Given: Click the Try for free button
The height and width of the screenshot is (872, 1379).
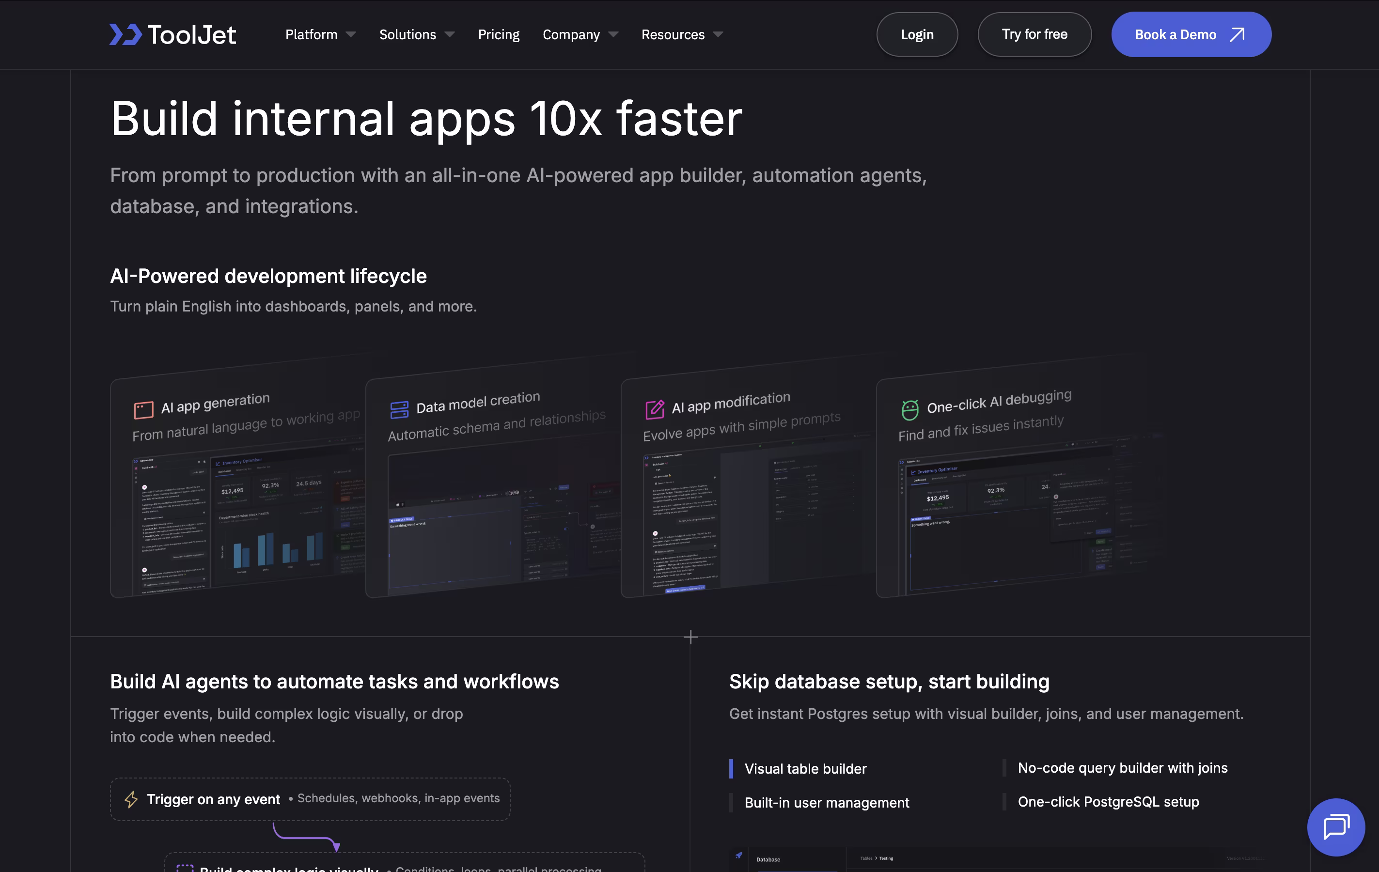Looking at the screenshot, I should pyautogui.click(x=1034, y=34).
